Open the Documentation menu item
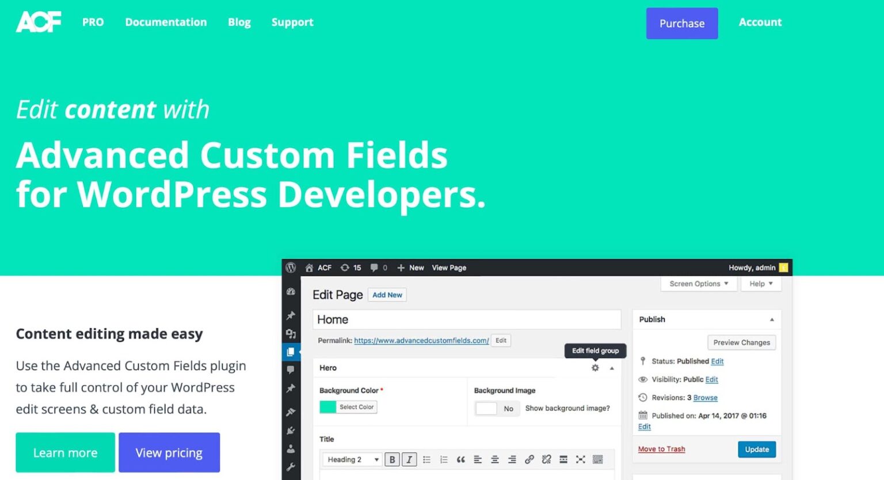This screenshot has height=480, width=884. (166, 22)
